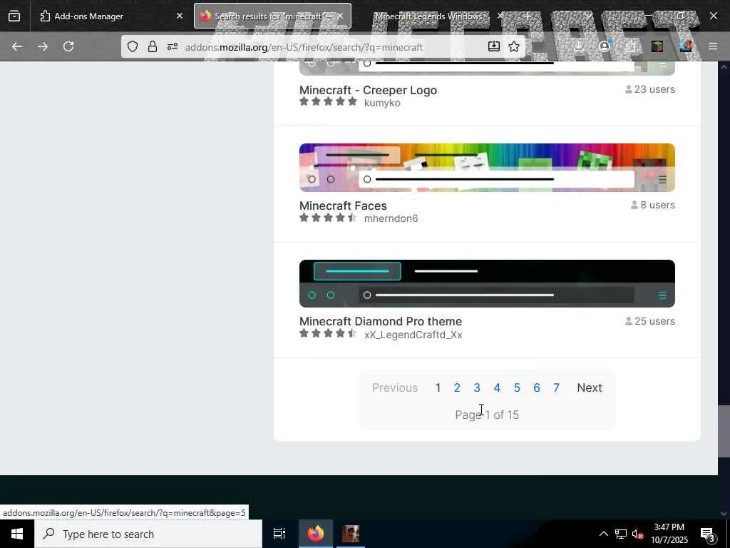
Task: Open author xX_LegendCraftd_Xx's profile
Action: click(413, 335)
